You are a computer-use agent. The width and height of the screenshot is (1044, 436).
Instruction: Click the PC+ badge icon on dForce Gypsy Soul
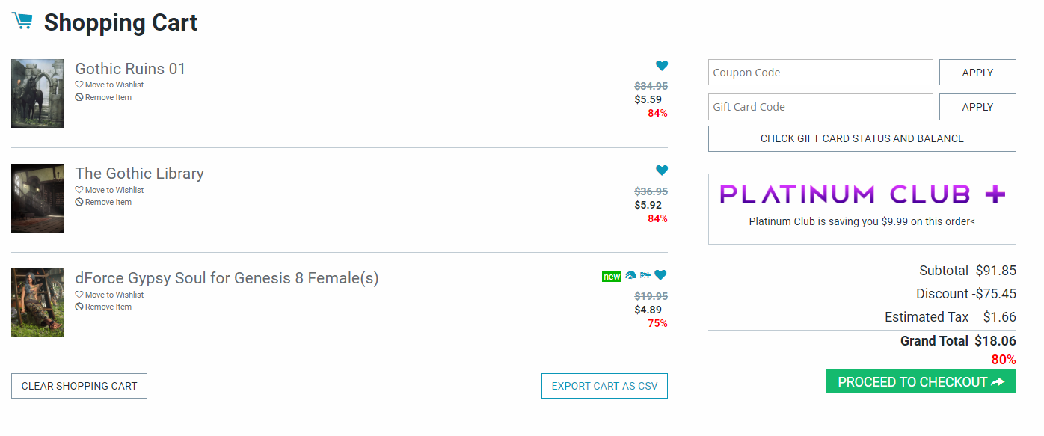tap(645, 275)
